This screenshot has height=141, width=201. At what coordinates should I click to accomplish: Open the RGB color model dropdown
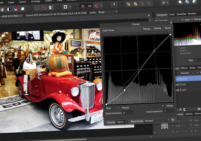point(113,108)
